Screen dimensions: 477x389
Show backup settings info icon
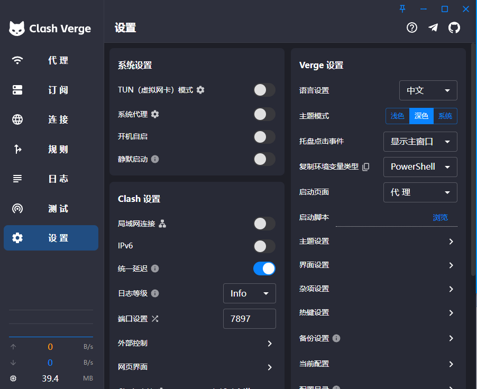pos(336,338)
